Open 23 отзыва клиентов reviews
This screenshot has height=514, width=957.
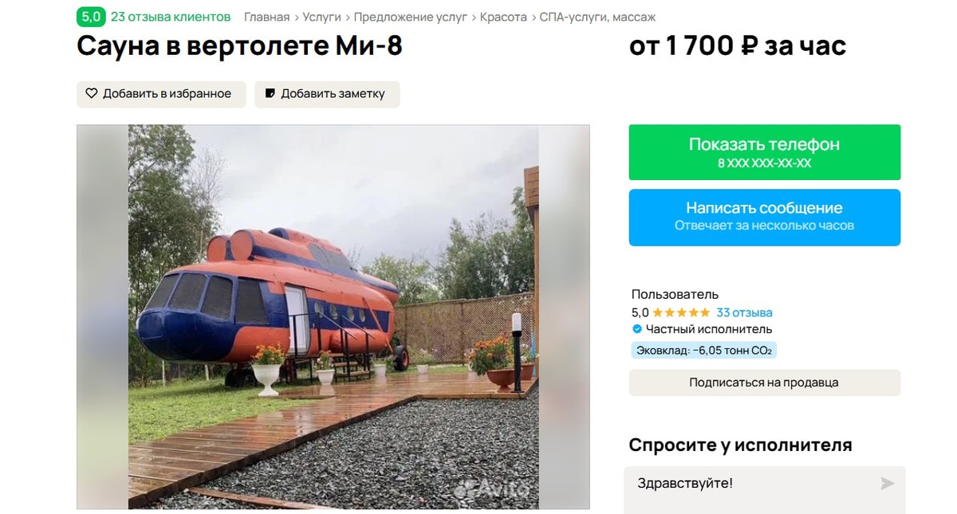click(x=171, y=17)
